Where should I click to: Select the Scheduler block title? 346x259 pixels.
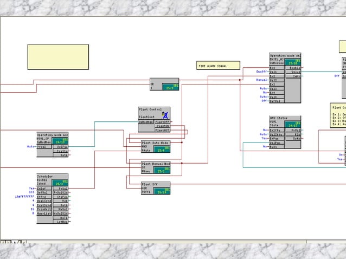(x=46, y=176)
